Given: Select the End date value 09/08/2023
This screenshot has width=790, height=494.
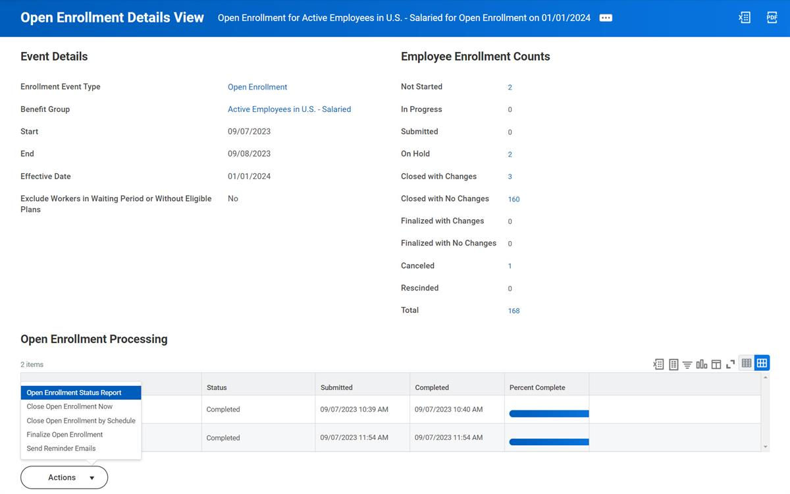Looking at the screenshot, I should click(249, 154).
